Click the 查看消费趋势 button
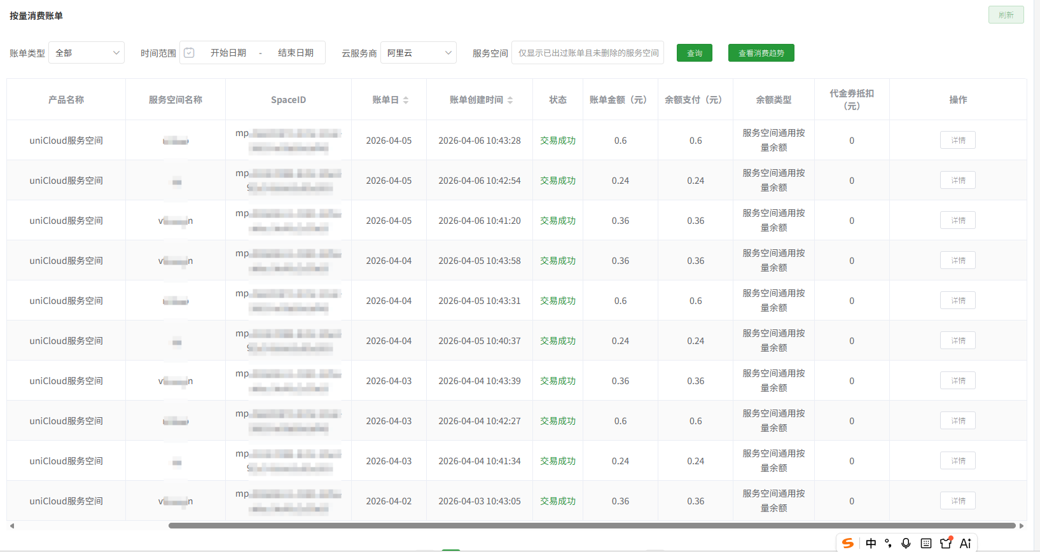 point(761,53)
